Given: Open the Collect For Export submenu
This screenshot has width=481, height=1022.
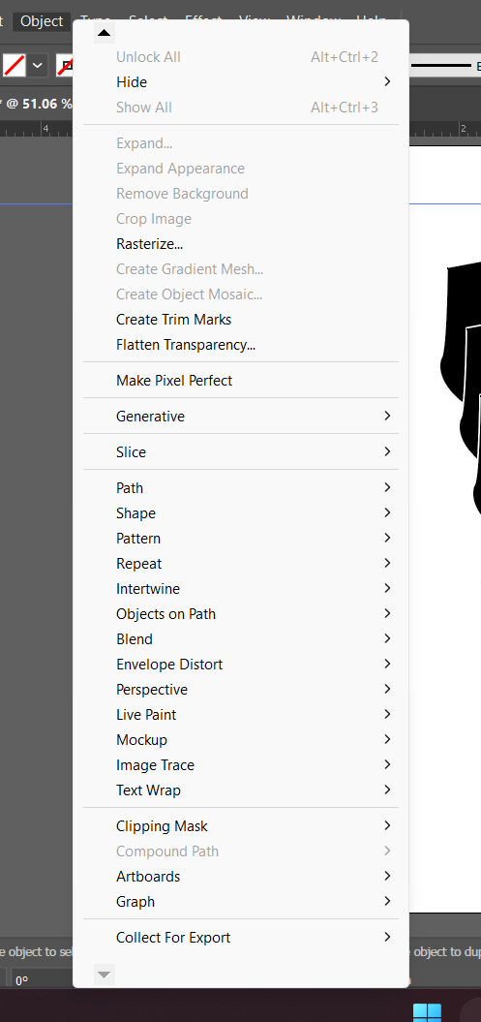Looking at the screenshot, I should click(x=241, y=938).
